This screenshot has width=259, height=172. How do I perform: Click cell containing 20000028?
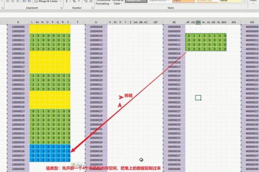(x=96, y=116)
